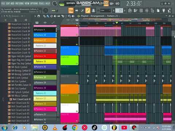Mute the magenta track via its dot

[77, 121]
